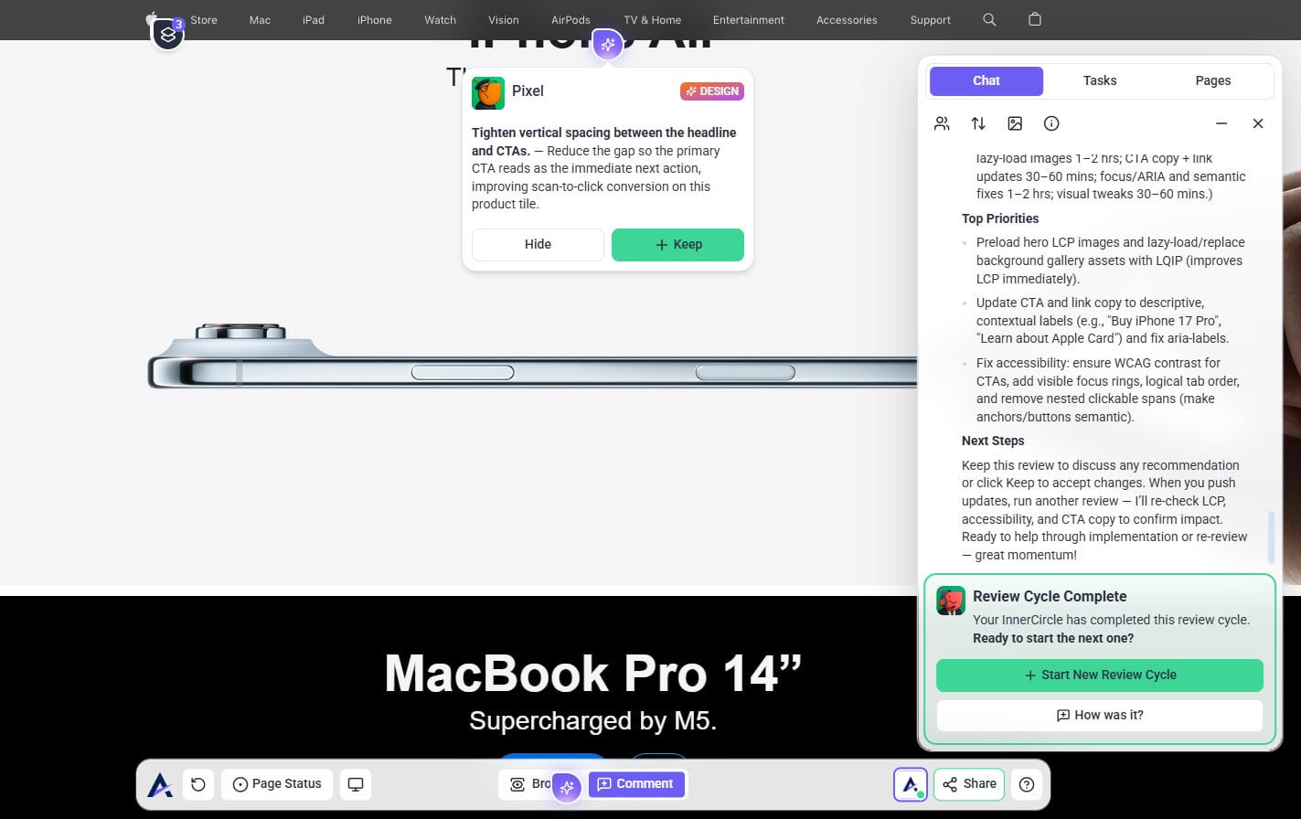Click the desktop monitor icon in bottom toolbar
This screenshot has height=819, width=1301.
coord(356,784)
